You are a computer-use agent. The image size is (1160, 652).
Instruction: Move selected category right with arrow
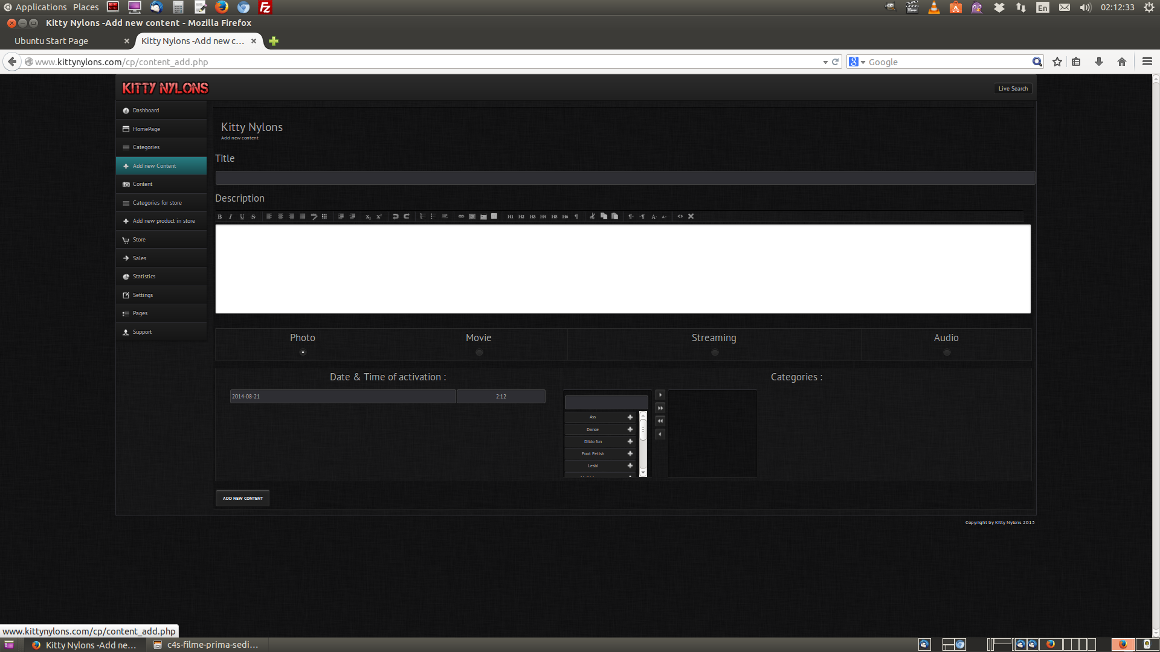tap(660, 395)
